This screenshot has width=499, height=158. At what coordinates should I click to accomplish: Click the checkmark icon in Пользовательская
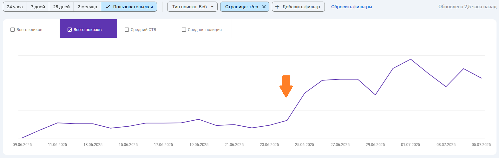(x=108, y=7)
